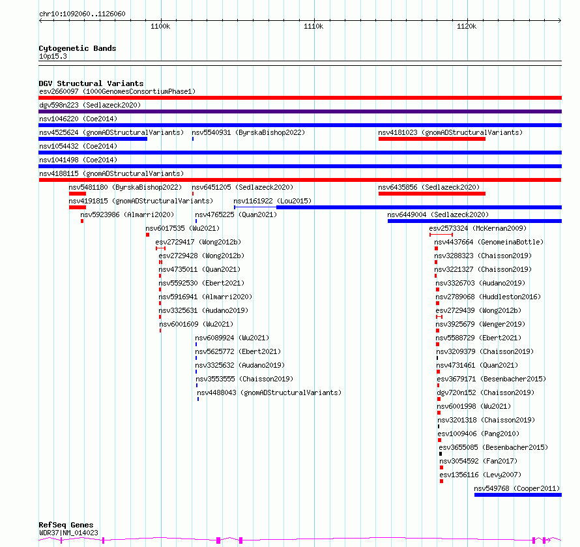Open nsv4191815 gnomAD variant label
580x547 pixels.
tap(141, 201)
